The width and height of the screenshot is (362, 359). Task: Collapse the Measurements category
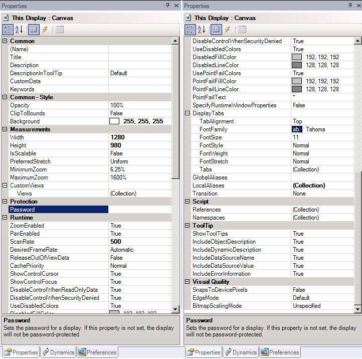(5, 129)
